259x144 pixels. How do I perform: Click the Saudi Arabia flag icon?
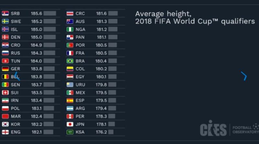[x=70, y=132]
